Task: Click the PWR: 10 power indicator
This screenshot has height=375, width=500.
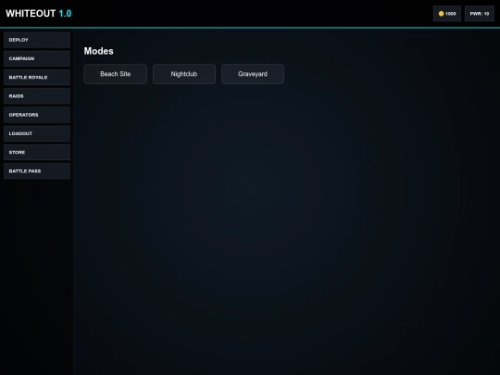Action: click(x=480, y=14)
